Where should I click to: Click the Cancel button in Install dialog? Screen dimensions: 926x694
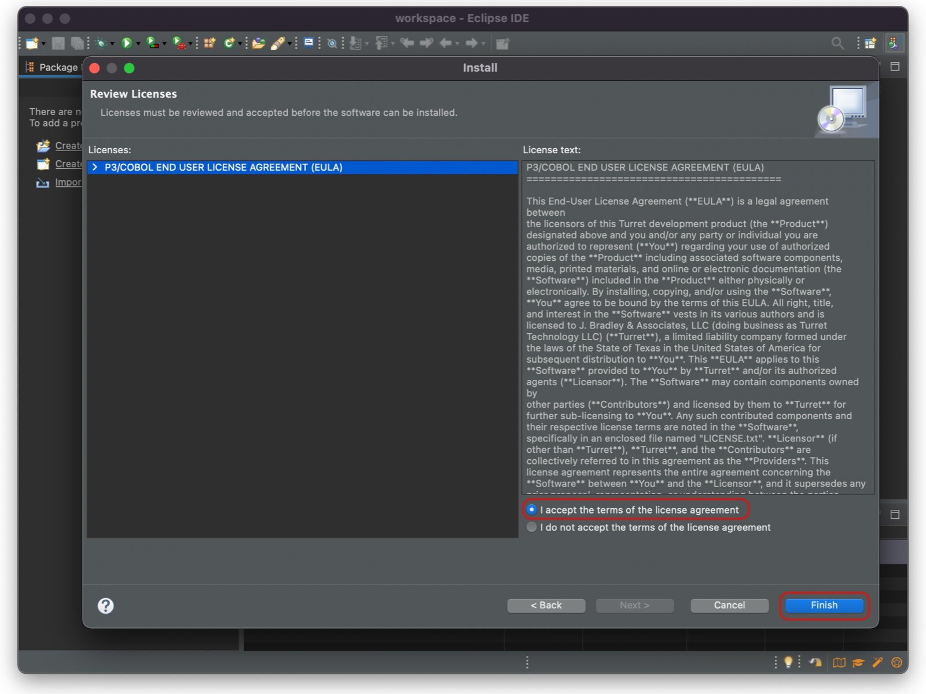729,606
